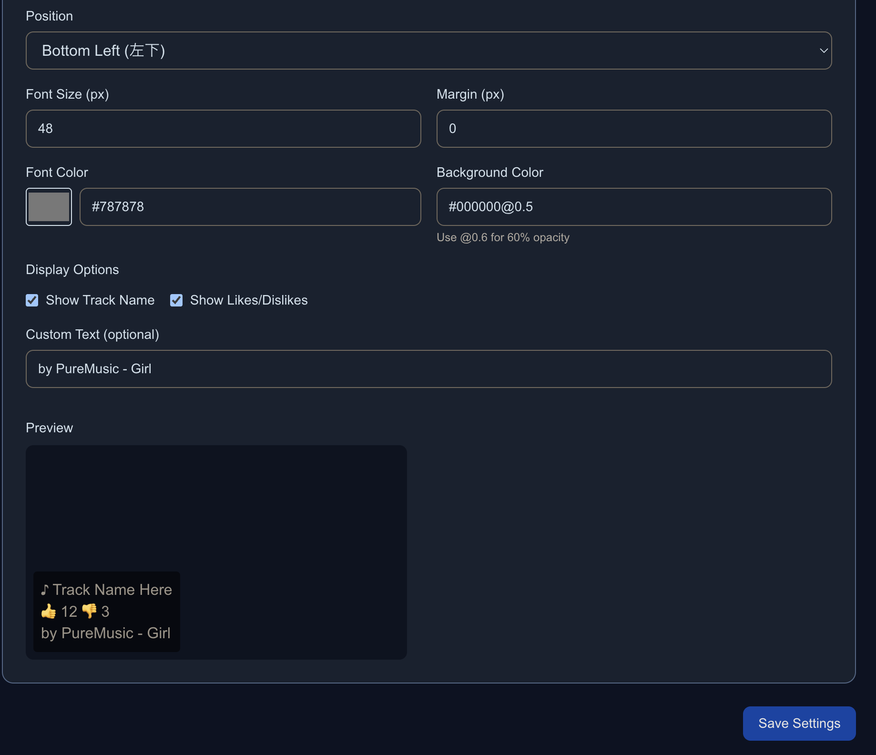The image size is (876, 755).
Task: Uncheck the Show Likes/Dislikes checkbox
Action: pyautogui.click(x=176, y=300)
